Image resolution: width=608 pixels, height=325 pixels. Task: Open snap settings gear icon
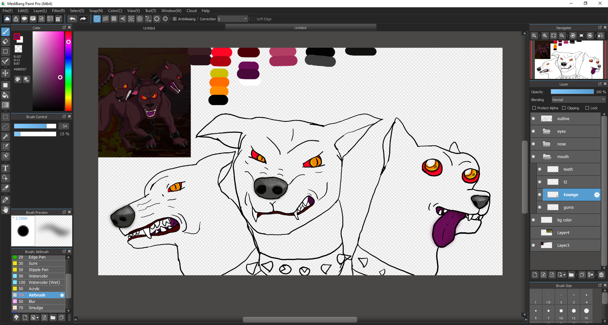[165, 19]
